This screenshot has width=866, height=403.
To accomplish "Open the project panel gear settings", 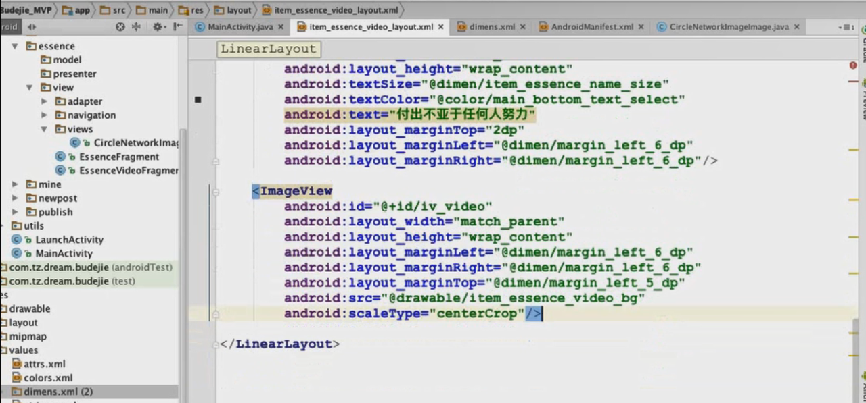I will coord(158,27).
